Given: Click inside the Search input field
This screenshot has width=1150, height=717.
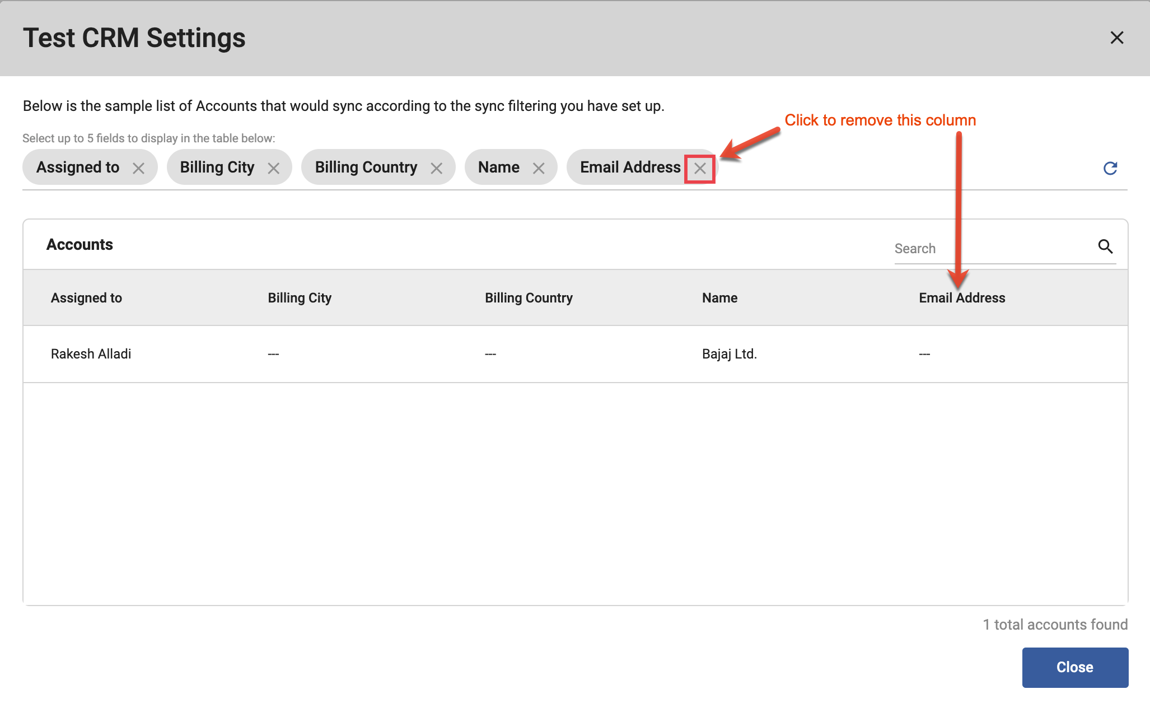Looking at the screenshot, I should 980,248.
